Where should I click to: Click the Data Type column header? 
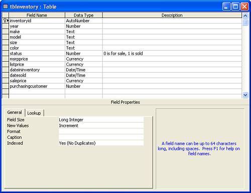click(x=84, y=15)
